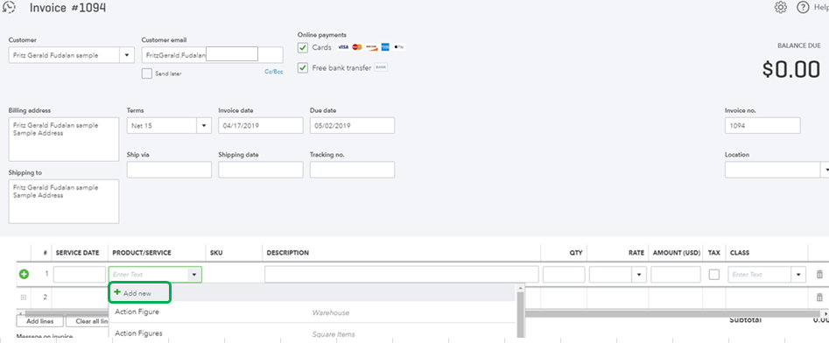829x343 pixels.
Task: Select Action Figure Warehouse item
Action: tap(312, 312)
